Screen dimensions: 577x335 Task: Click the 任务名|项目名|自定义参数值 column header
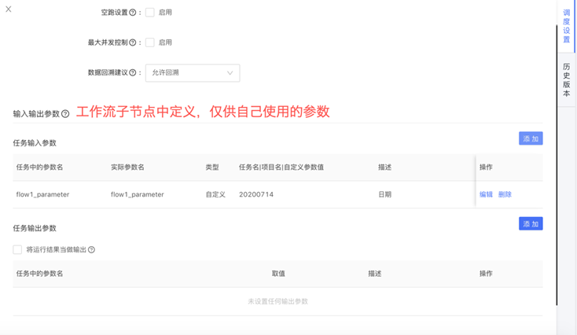pos(281,167)
